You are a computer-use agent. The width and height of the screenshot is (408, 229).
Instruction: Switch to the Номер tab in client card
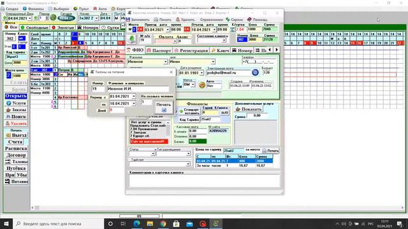pyautogui.click(x=242, y=50)
